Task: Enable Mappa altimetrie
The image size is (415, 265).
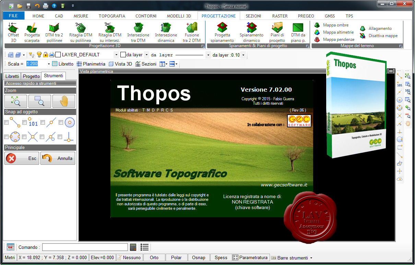Action: coord(334,32)
